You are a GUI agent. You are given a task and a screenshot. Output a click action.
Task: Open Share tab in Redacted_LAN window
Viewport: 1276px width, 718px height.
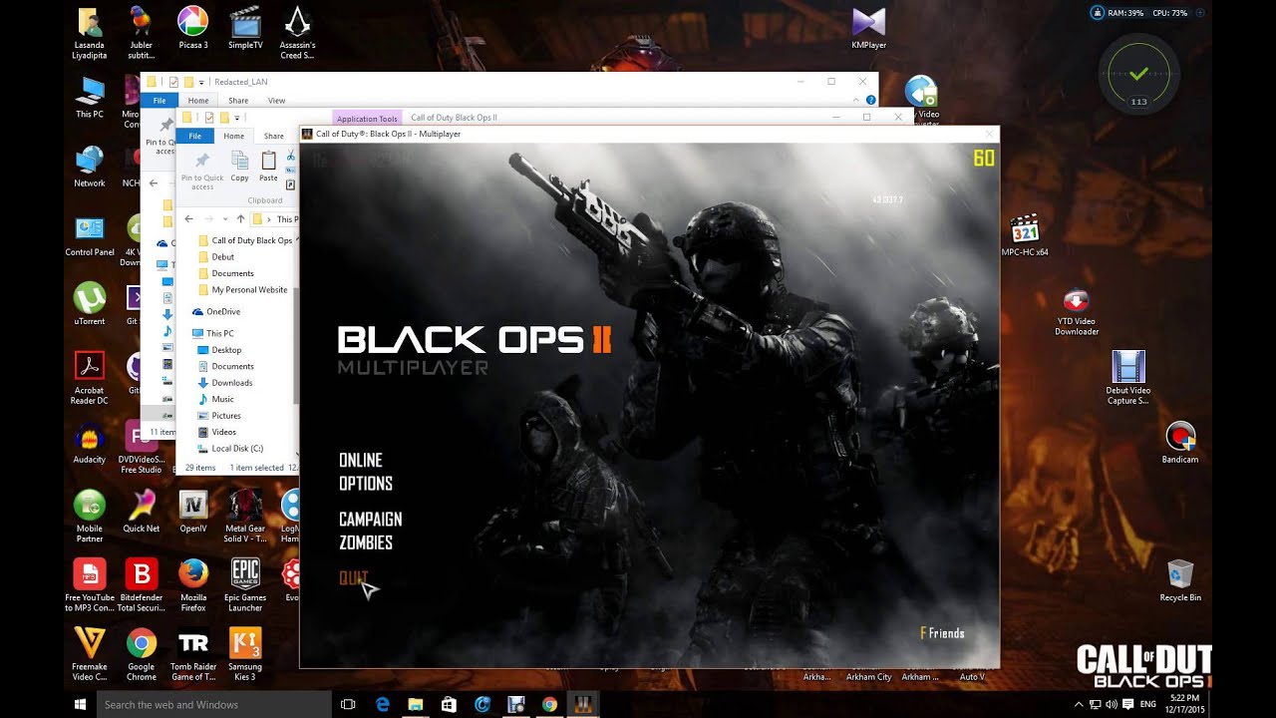(238, 101)
